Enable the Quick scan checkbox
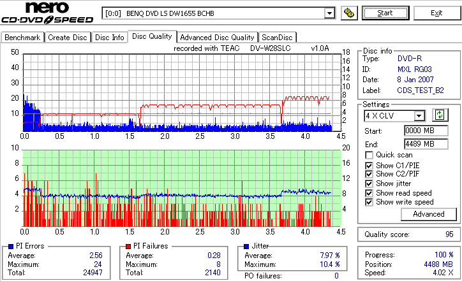 click(x=369, y=155)
